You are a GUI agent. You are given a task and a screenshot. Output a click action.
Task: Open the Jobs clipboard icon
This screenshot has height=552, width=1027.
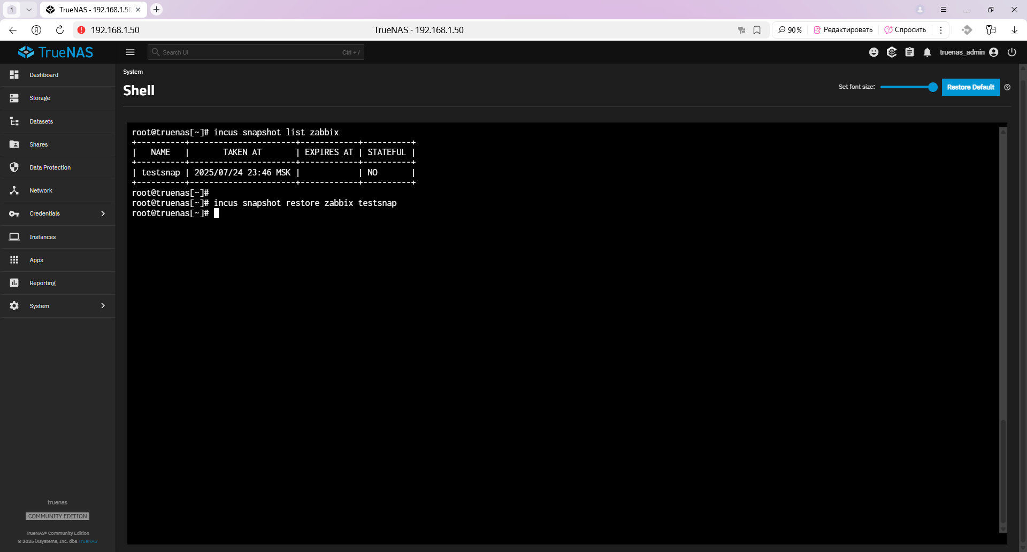(x=909, y=52)
